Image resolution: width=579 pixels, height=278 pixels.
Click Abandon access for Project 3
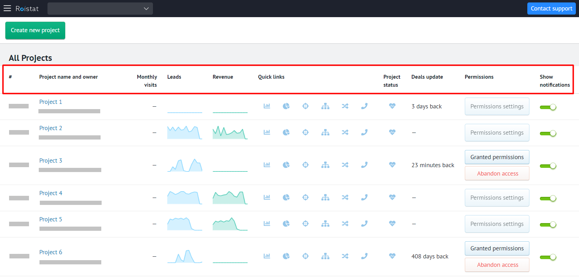click(497, 173)
